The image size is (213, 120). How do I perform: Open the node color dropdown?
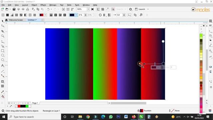tap(76, 15)
